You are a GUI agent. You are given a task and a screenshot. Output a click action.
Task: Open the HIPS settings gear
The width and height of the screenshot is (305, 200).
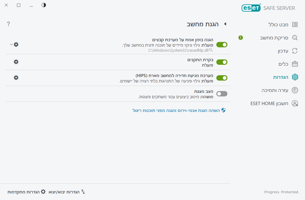(x=16, y=78)
